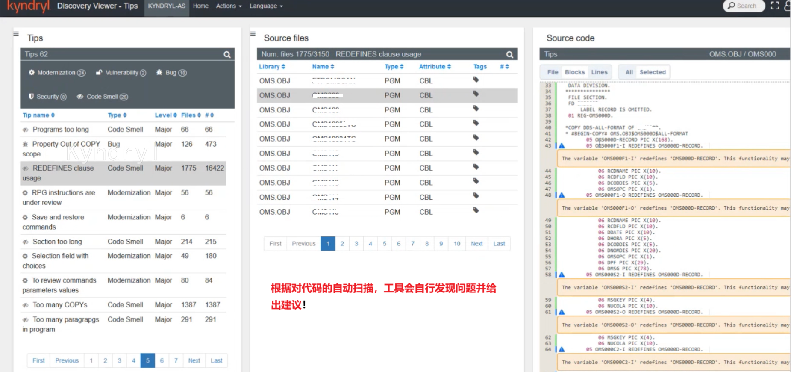Select 'Too many paragrapgs in program' tip

123,325
